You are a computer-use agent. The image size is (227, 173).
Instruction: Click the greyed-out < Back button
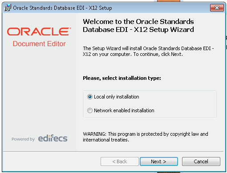pyautogui.click(x=120, y=161)
